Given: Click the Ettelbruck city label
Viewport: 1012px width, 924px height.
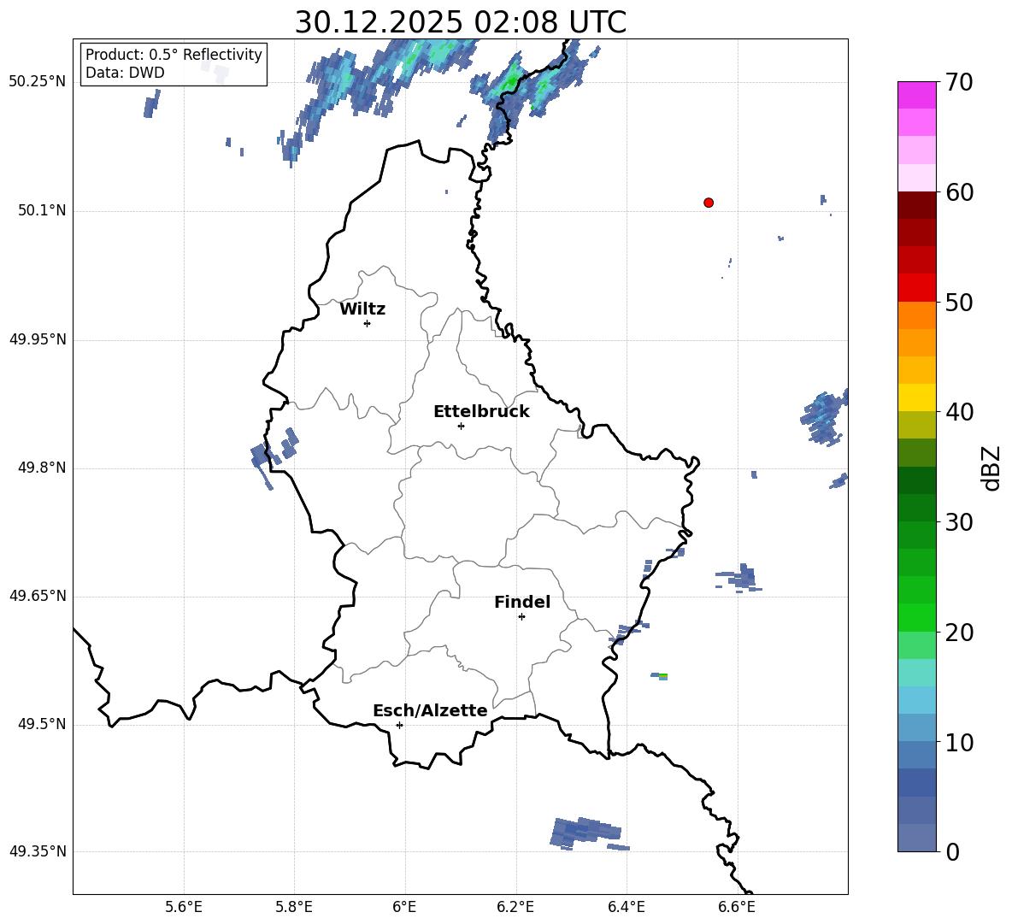Looking at the screenshot, I should pos(481,412).
